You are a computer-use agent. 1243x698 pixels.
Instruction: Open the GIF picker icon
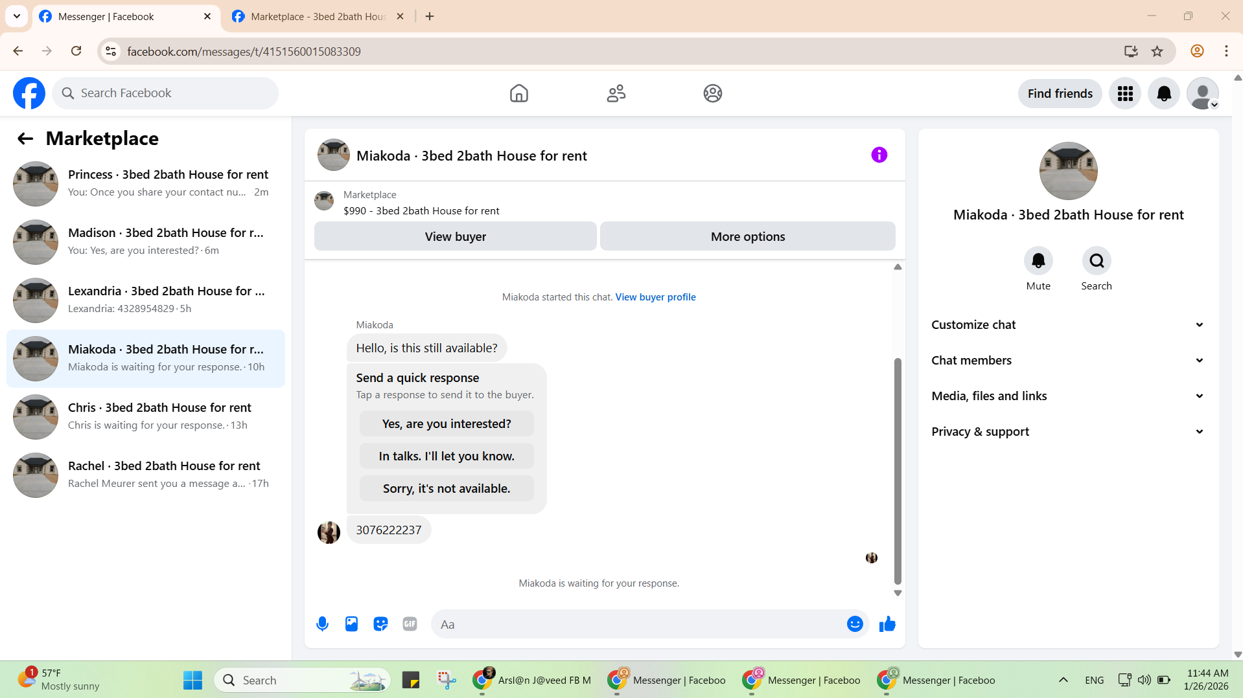tap(410, 624)
